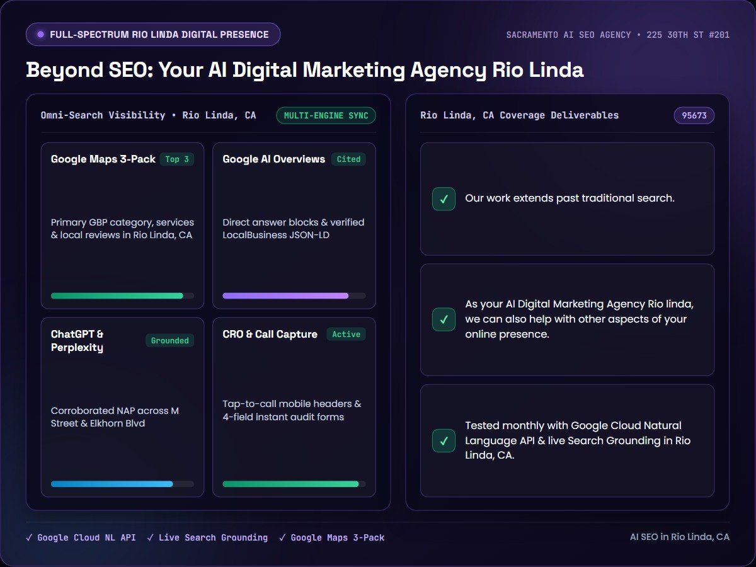
Task: Click the Active tag on CRO card
Action: point(346,335)
